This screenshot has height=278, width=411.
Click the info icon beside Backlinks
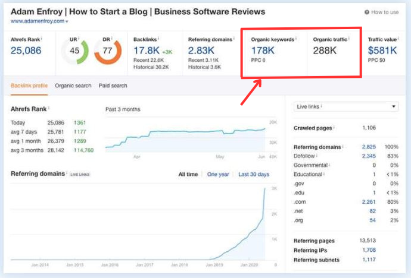pos(158,39)
